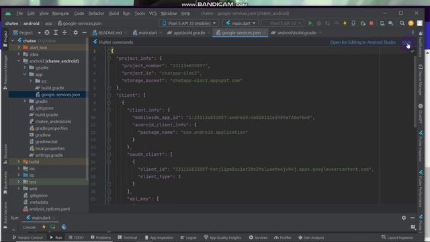The image size is (430, 242).
Task: Open the File menu
Action: click(x=19, y=13)
